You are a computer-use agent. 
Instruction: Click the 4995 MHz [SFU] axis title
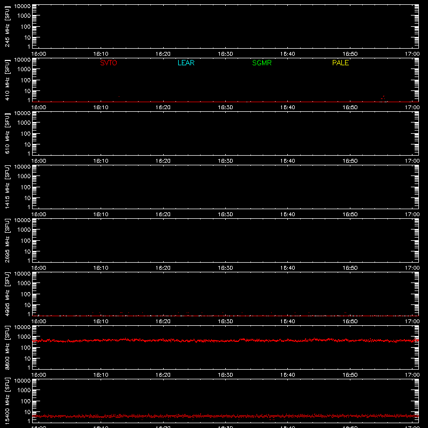7,294
